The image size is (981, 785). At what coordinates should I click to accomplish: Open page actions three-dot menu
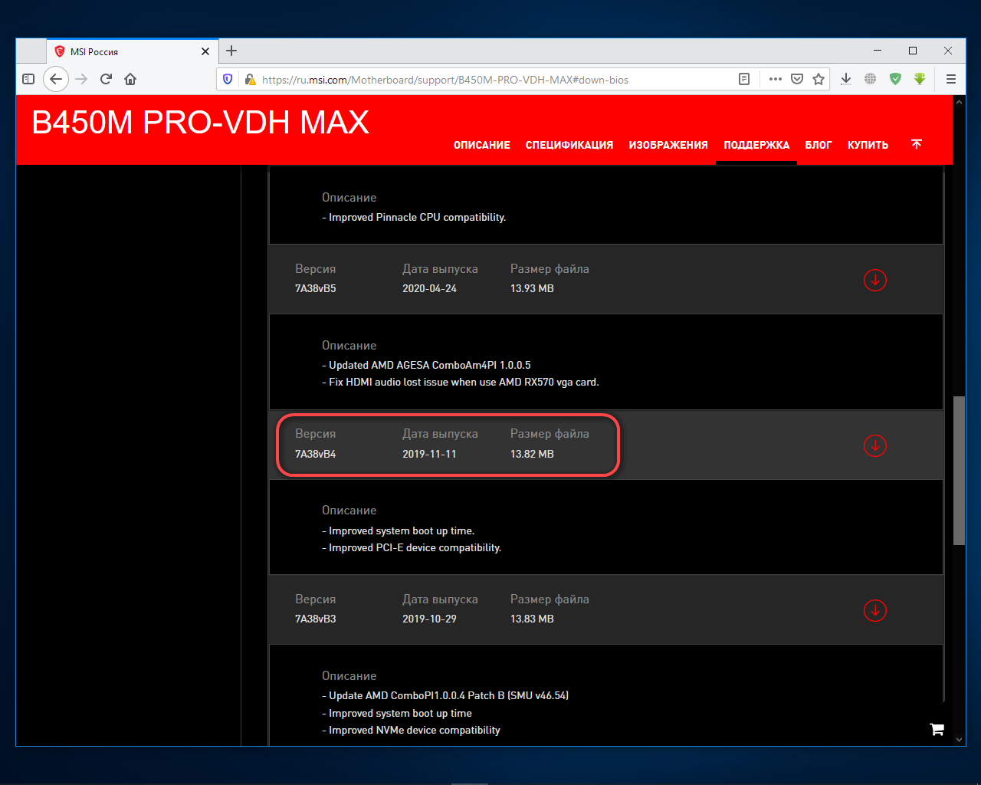coord(776,79)
